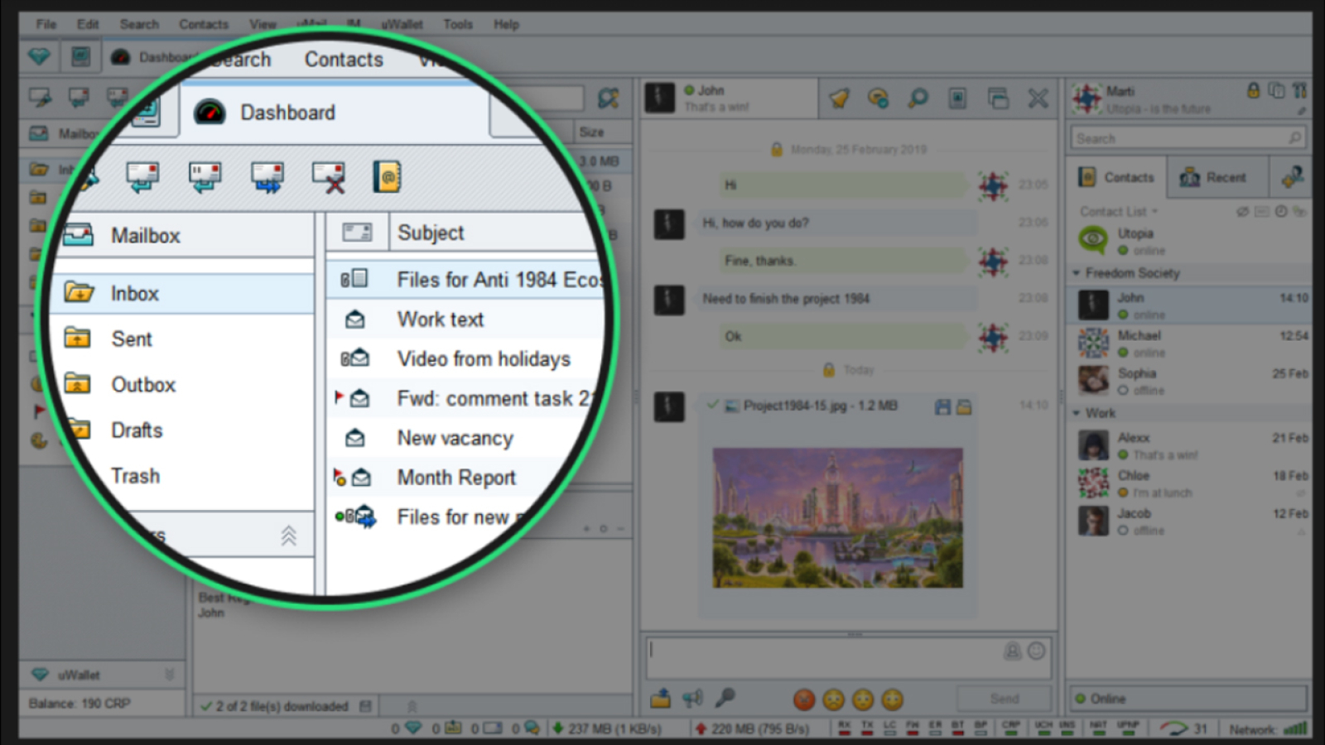Open the Edit menu in the top menu bar
1325x745 pixels.
[87, 24]
